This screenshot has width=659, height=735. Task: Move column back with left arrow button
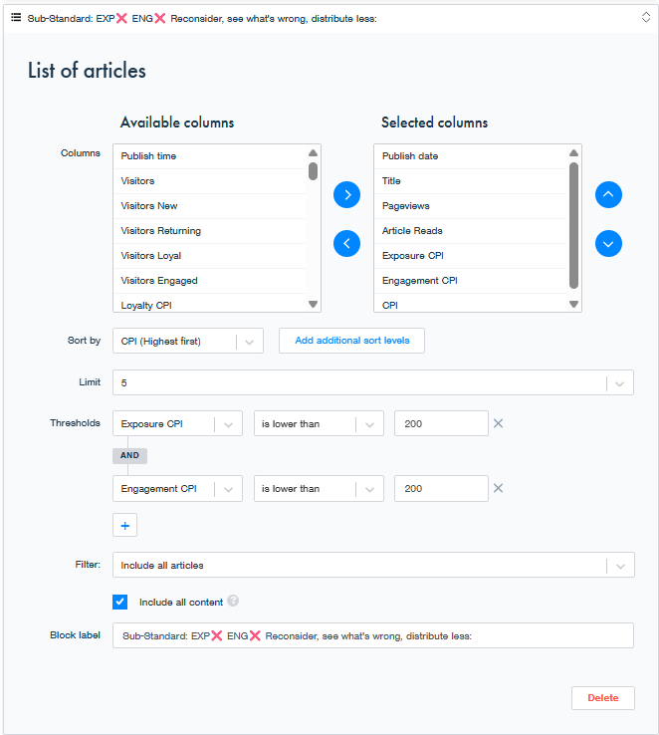346,243
